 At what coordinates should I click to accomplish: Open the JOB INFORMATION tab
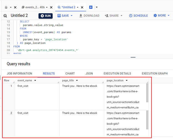pyautogui.click(x=19, y=73)
